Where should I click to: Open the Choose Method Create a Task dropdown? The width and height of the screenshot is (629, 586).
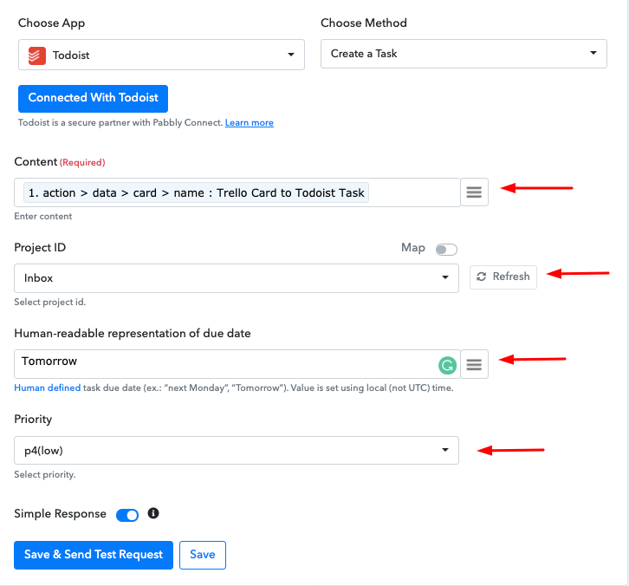[464, 54]
